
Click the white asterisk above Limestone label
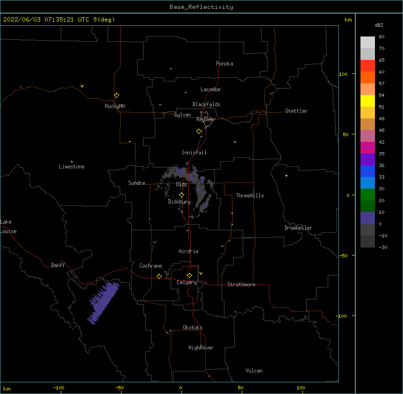tap(72, 162)
